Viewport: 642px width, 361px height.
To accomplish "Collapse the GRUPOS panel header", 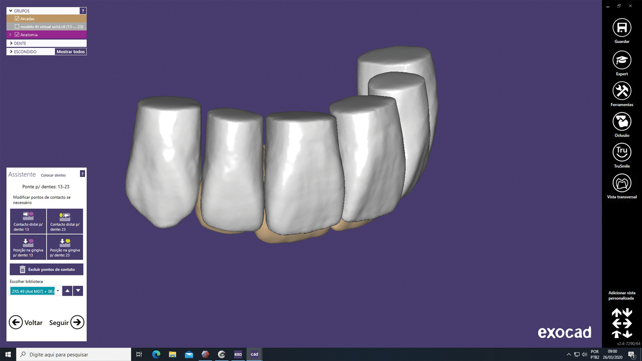I will click(11, 11).
